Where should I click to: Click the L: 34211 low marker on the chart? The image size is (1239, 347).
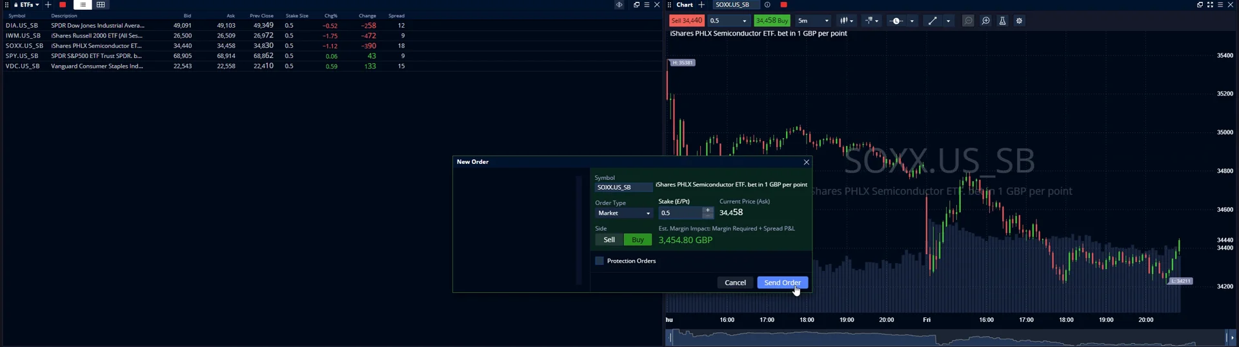tap(1181, 281)
